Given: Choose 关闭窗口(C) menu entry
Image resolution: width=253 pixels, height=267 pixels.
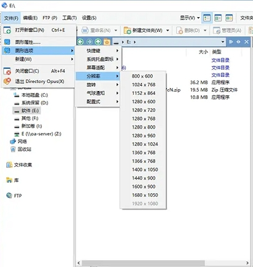Looking at the screenshot, I should pos(39,71).
